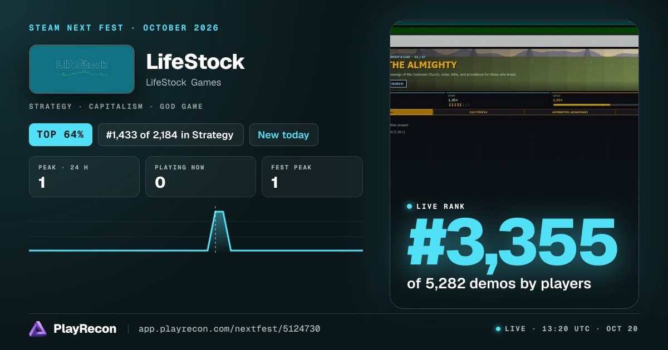
Task: Click the "OCT 20" date text
Action: click(x=619, y=329)
